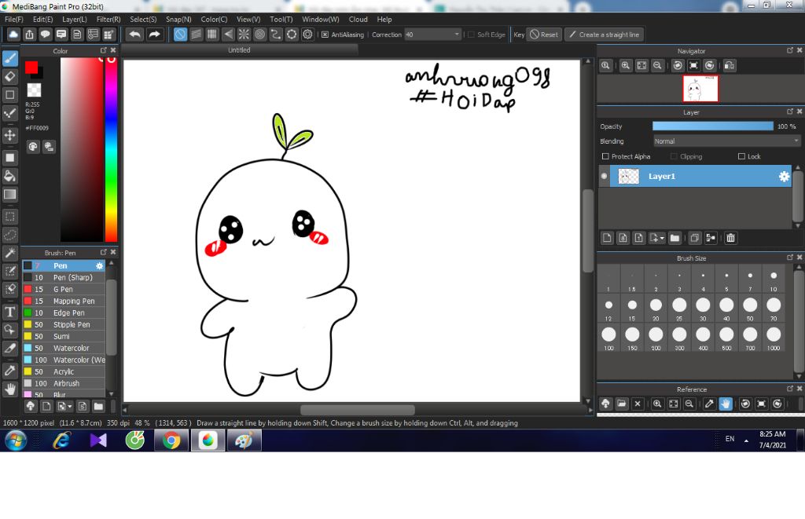Toggle the AntiAliasing checkbox

tap(325, 35)
